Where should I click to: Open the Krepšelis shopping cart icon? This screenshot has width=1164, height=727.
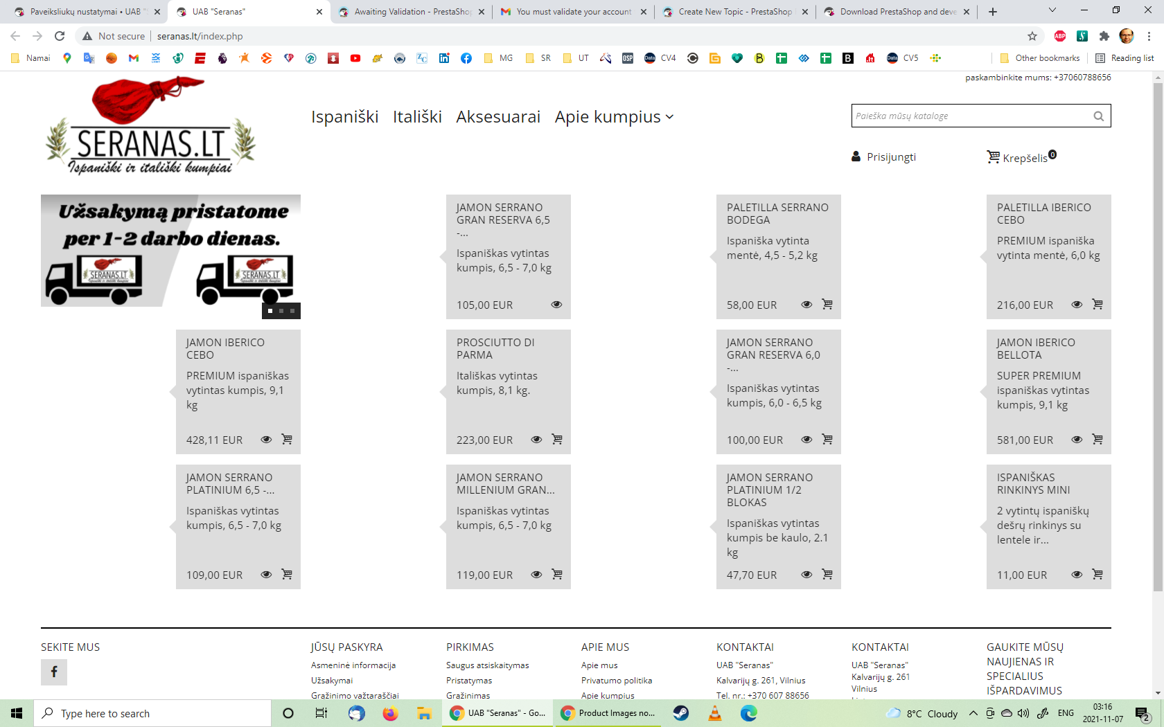(994, 157)
